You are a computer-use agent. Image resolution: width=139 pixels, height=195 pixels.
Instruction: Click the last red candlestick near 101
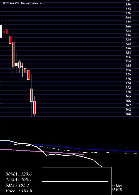pos(34,108)
